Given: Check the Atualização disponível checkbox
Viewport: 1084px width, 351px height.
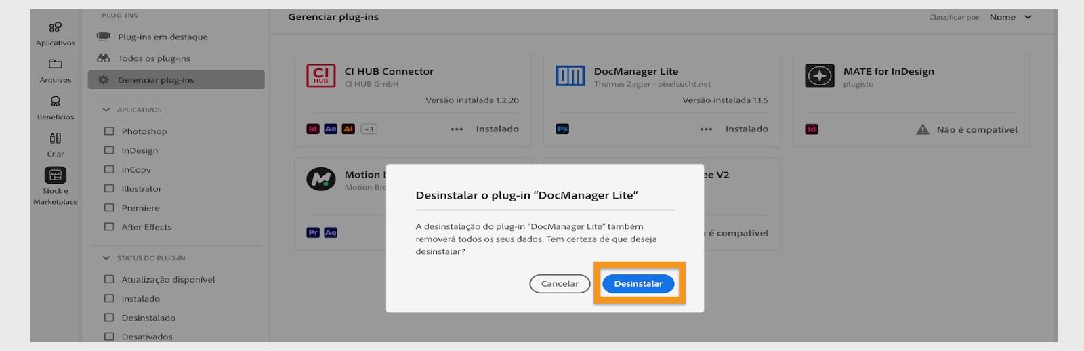Looking at the screenshot, I should coord(109,279).
